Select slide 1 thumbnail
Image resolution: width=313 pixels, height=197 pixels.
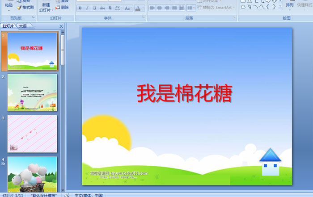click(32, 51)
